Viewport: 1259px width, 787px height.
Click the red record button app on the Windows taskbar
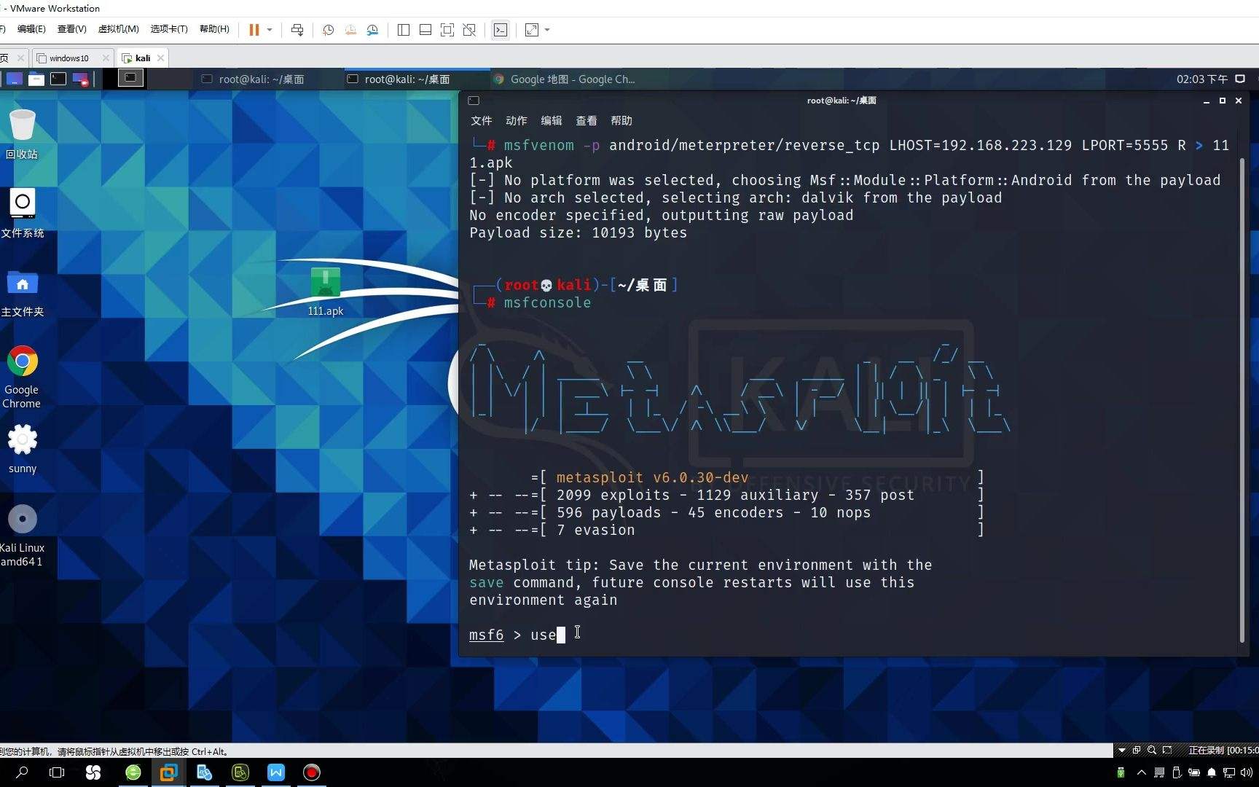[312, 772]
